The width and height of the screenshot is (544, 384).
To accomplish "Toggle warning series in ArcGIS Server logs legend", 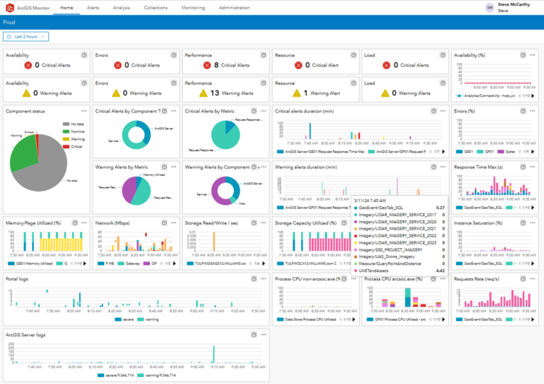I will point(154,375).
